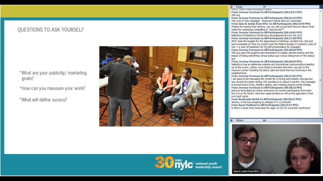Click the 'AFSC took the budget' chat message
This screenshot has width=323, height=181.
pyautogui.click(x=274, y=44)
